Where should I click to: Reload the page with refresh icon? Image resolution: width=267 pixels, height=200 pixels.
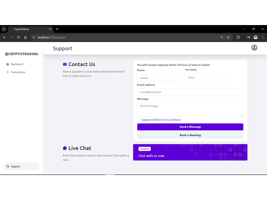(18, 37)
